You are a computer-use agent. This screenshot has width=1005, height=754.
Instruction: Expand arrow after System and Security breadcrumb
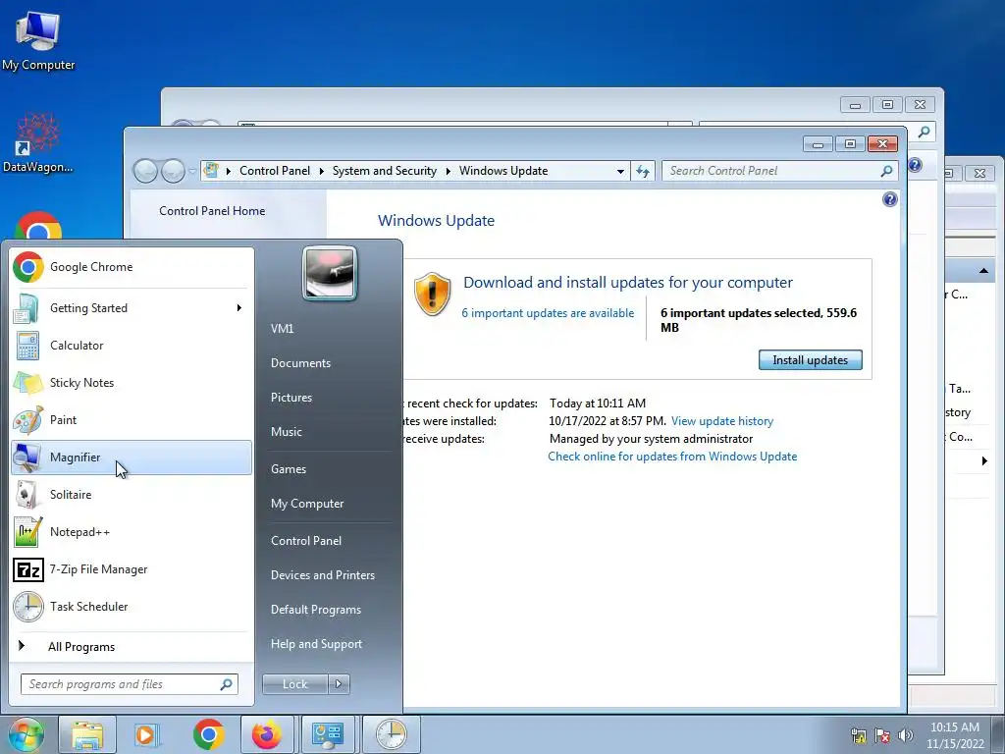[448, 171]
